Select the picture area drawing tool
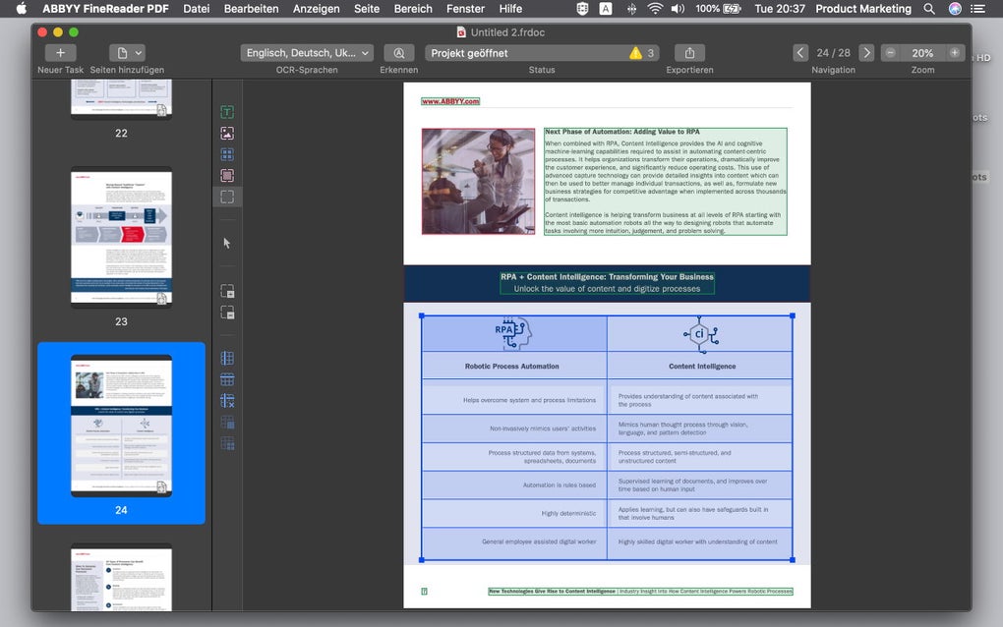The image size is (1003, 627). 227,133
